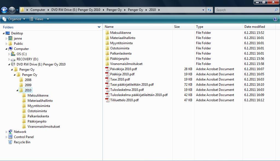Select the Recycle Bin icon
The width and height of the screenshot is (280, 161).
pyautogui.click(x=11, y=142)
